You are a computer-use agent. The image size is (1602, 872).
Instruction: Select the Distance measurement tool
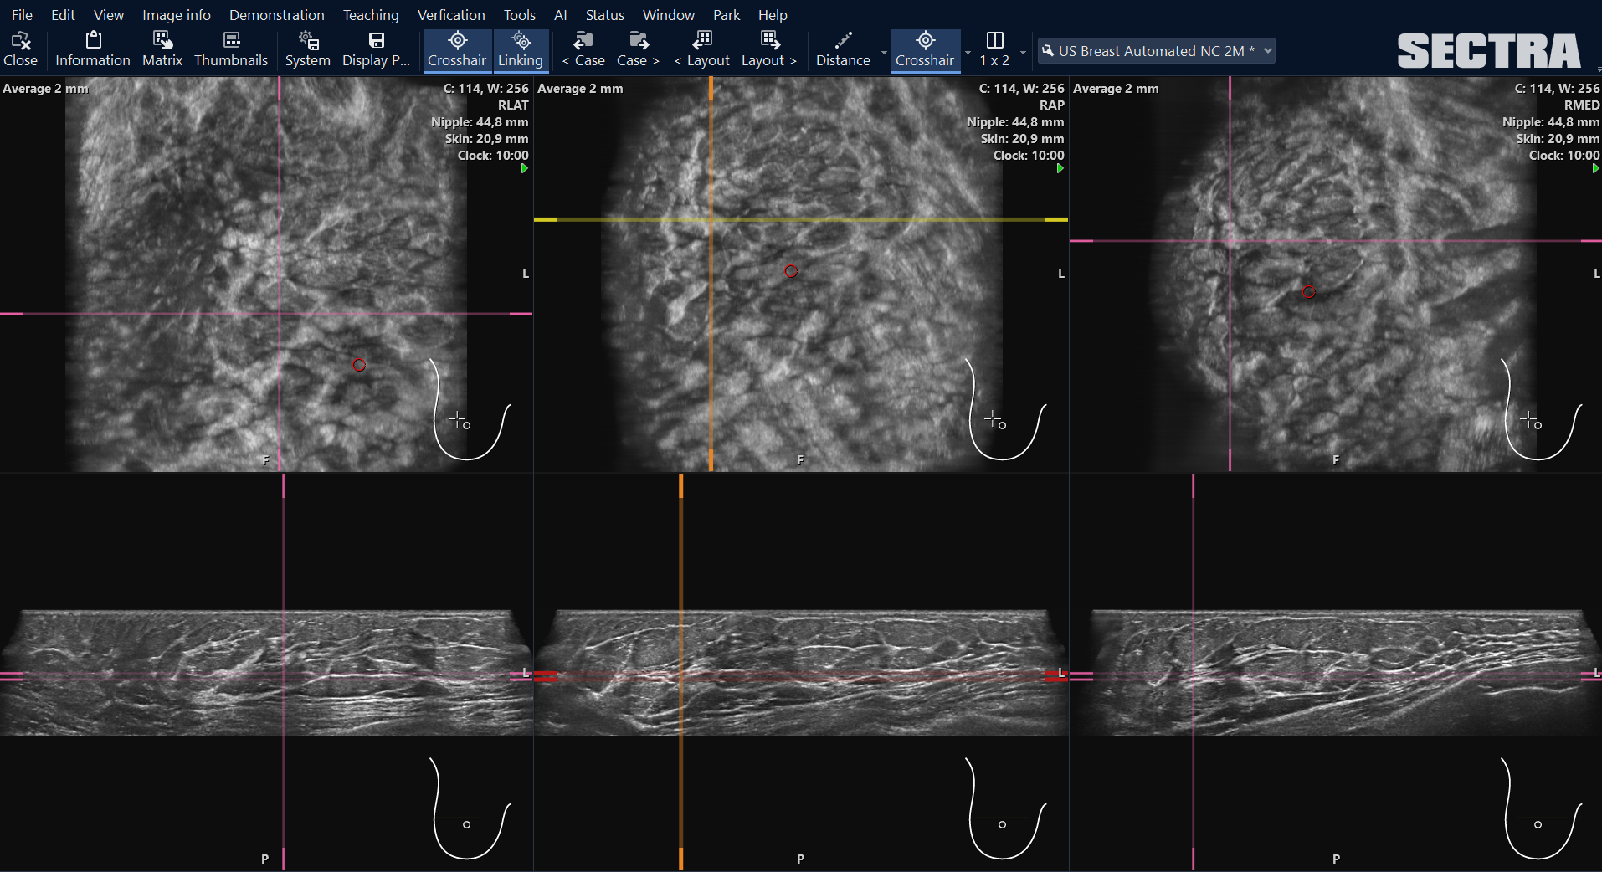point(842,49)
